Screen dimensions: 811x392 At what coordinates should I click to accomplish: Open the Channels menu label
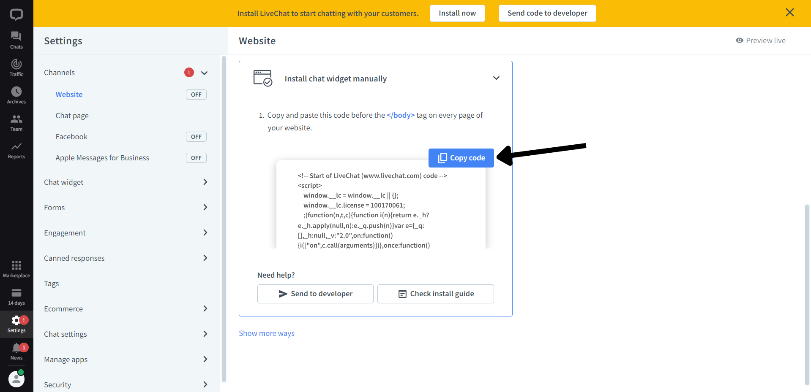click(59, 73)
